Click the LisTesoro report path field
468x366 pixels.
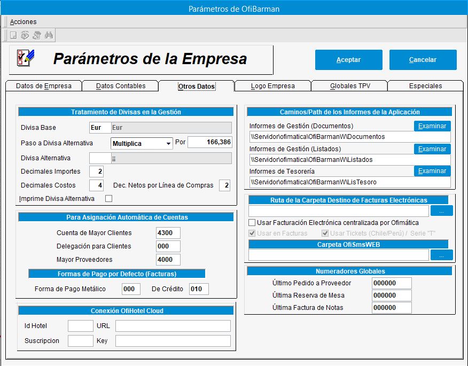point(350,182)
